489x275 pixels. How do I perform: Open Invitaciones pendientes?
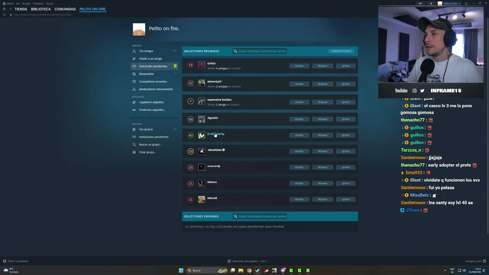[x=154, y=137]
